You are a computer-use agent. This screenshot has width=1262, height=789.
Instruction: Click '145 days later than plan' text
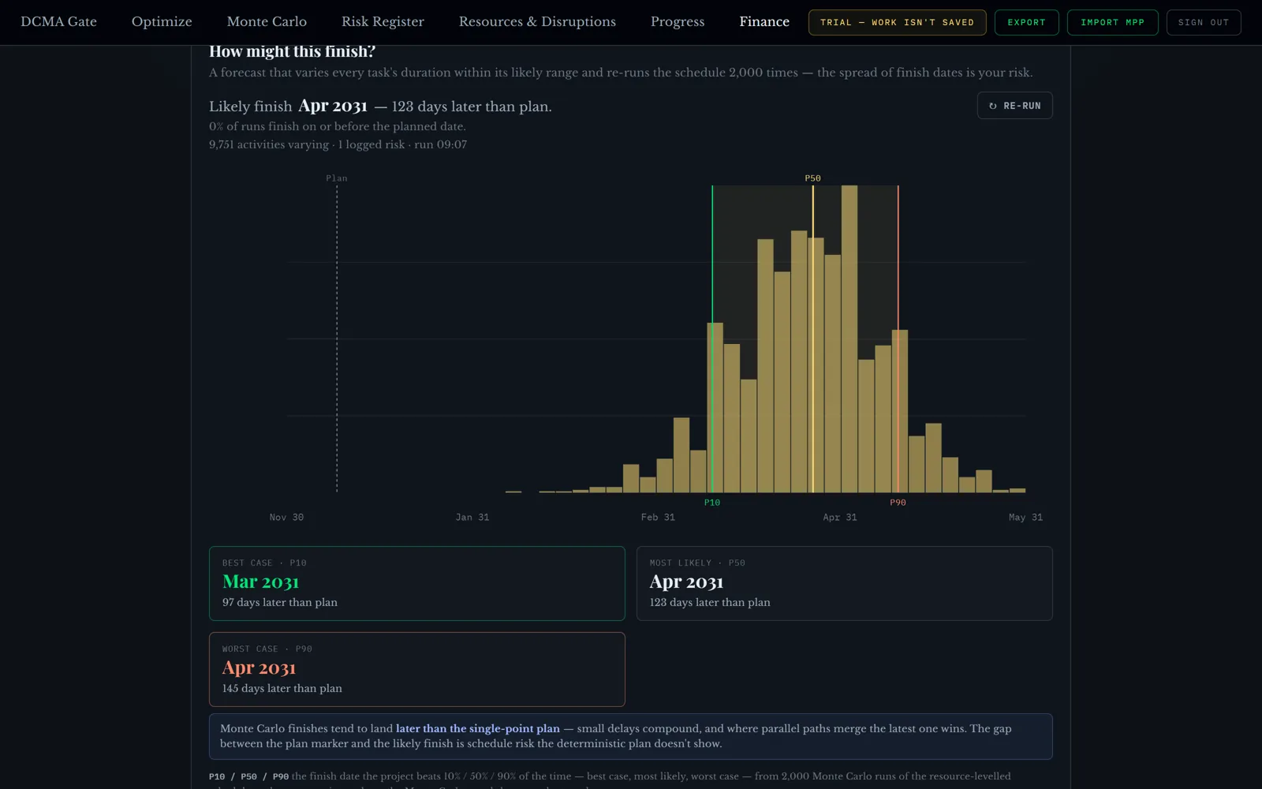(282, 688)
